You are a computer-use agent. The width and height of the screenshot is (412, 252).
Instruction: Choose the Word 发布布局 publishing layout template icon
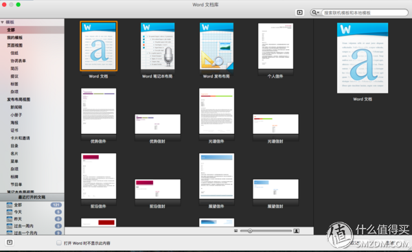click(216, 46)
